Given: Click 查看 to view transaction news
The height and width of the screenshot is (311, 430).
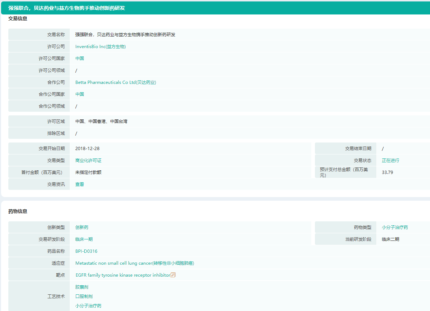Looking at the screenshot, I should (x=80, y=184).
